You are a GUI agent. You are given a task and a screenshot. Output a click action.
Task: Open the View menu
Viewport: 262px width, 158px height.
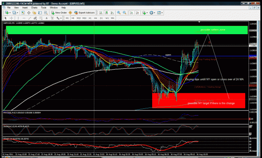tap(16, 8)
